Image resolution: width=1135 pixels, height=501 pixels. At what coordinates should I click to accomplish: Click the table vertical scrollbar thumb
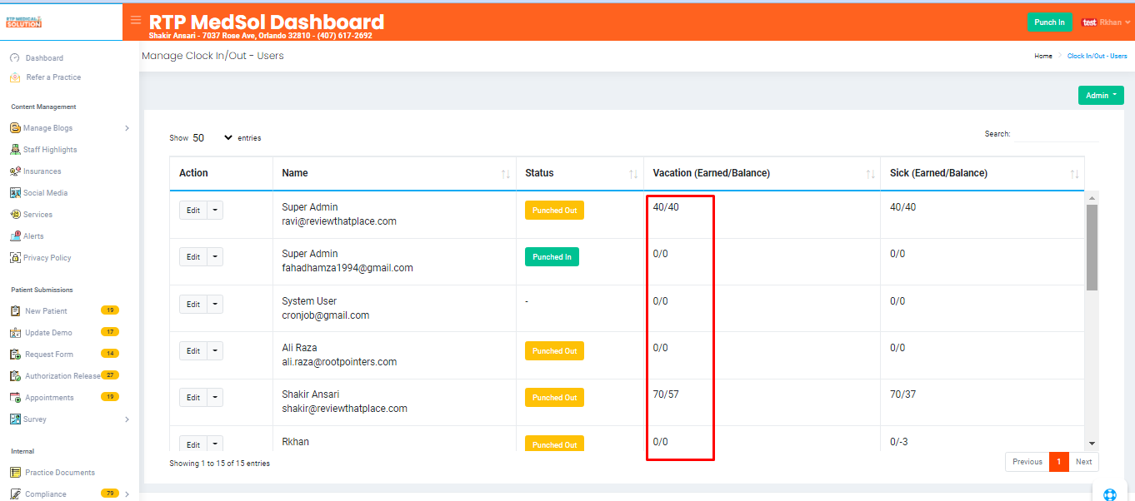(1092, 247)
